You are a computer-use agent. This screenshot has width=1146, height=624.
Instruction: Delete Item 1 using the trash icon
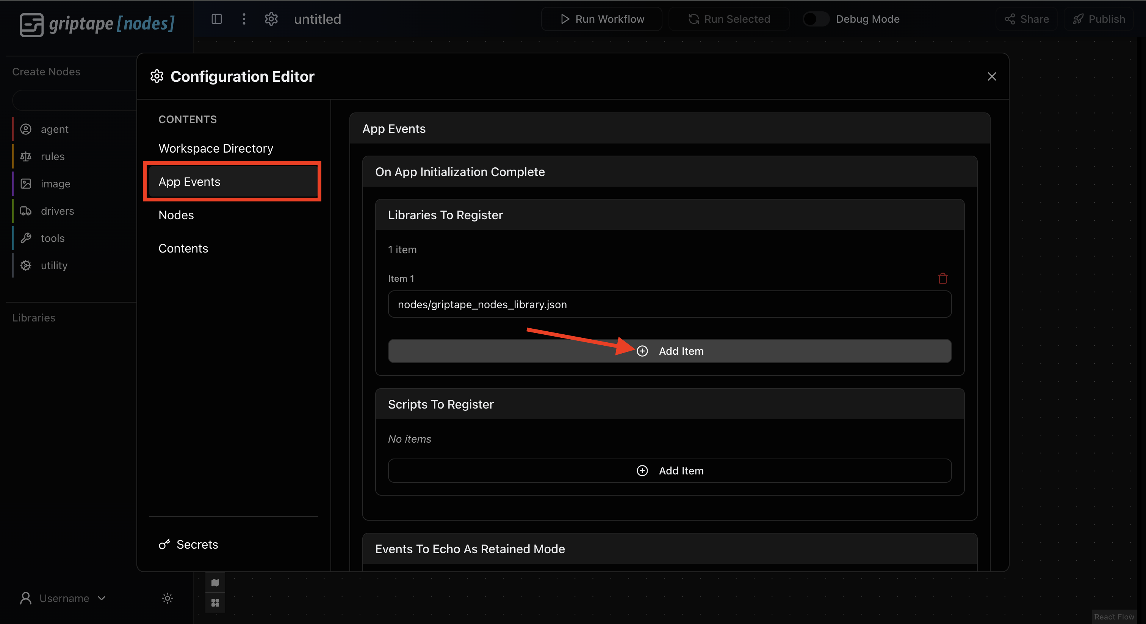tap(943, 278)
